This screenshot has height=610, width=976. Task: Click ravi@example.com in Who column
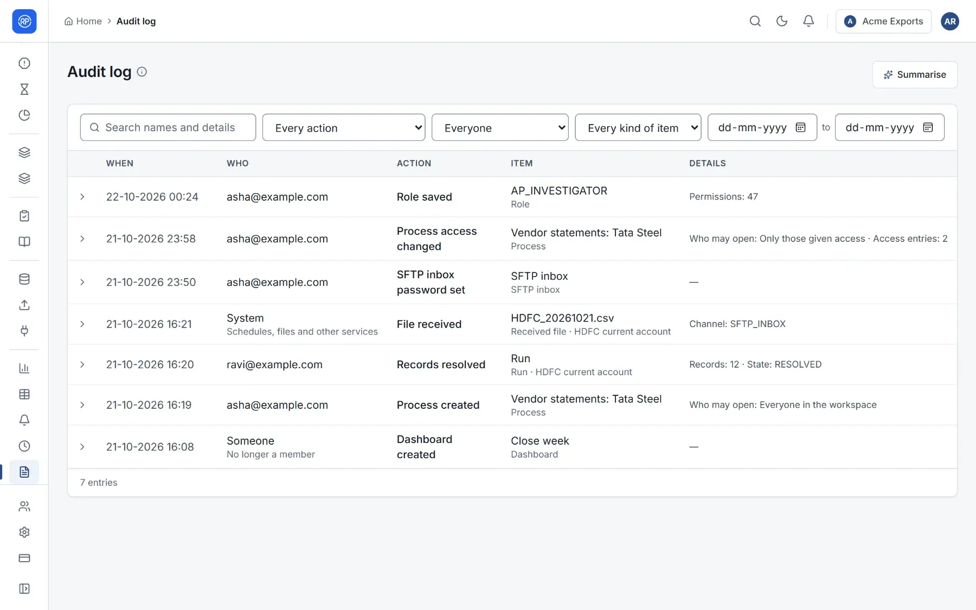pos(274,364)
